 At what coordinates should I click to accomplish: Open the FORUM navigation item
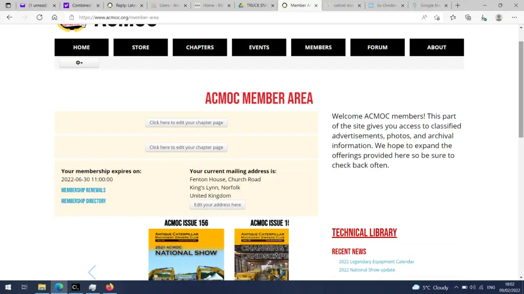click(x=377, y=47)
